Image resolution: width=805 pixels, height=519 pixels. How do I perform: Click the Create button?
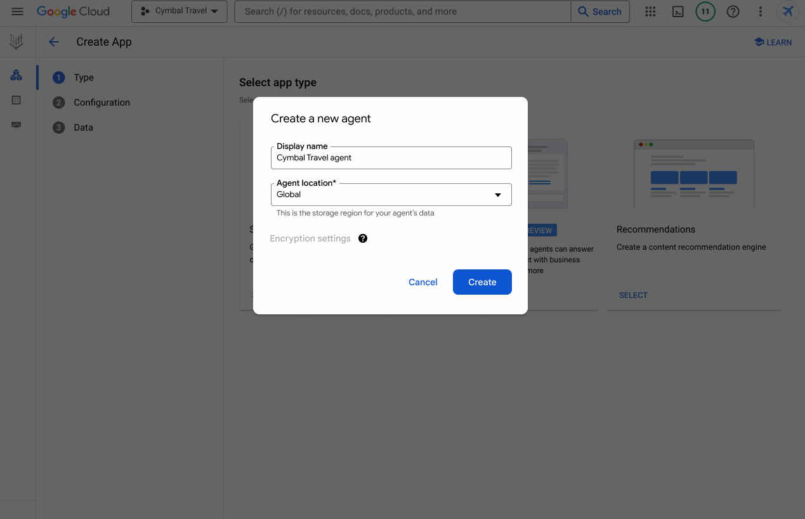[482, 282]
